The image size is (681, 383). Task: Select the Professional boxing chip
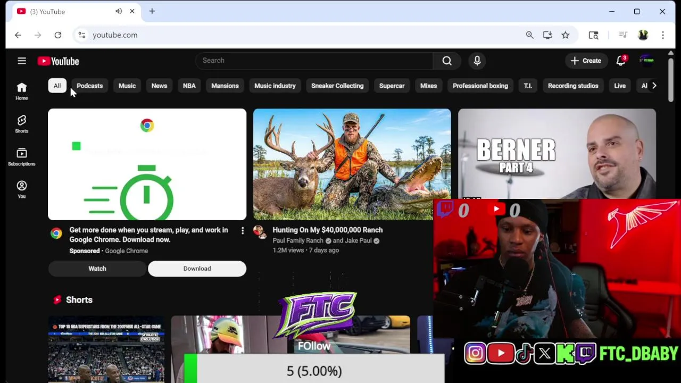480,86
